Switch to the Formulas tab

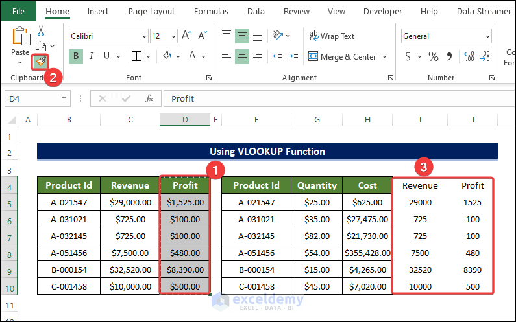point(211,12)
